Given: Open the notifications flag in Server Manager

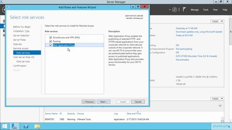Looking at the screenshot, I should tap(184, 9).
